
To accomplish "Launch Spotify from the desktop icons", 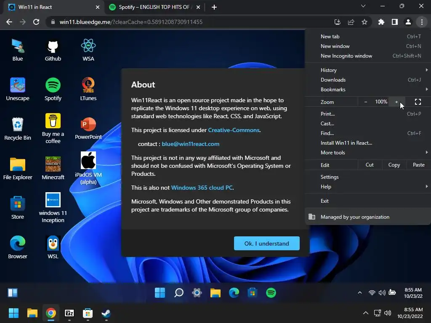I will pos(53,90).
